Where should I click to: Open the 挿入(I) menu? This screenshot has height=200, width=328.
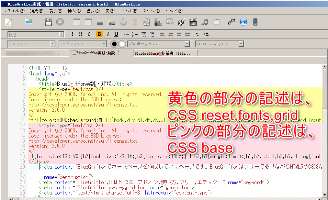74,11
